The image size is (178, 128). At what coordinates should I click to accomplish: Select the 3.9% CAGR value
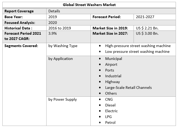[x=53, y=34]
